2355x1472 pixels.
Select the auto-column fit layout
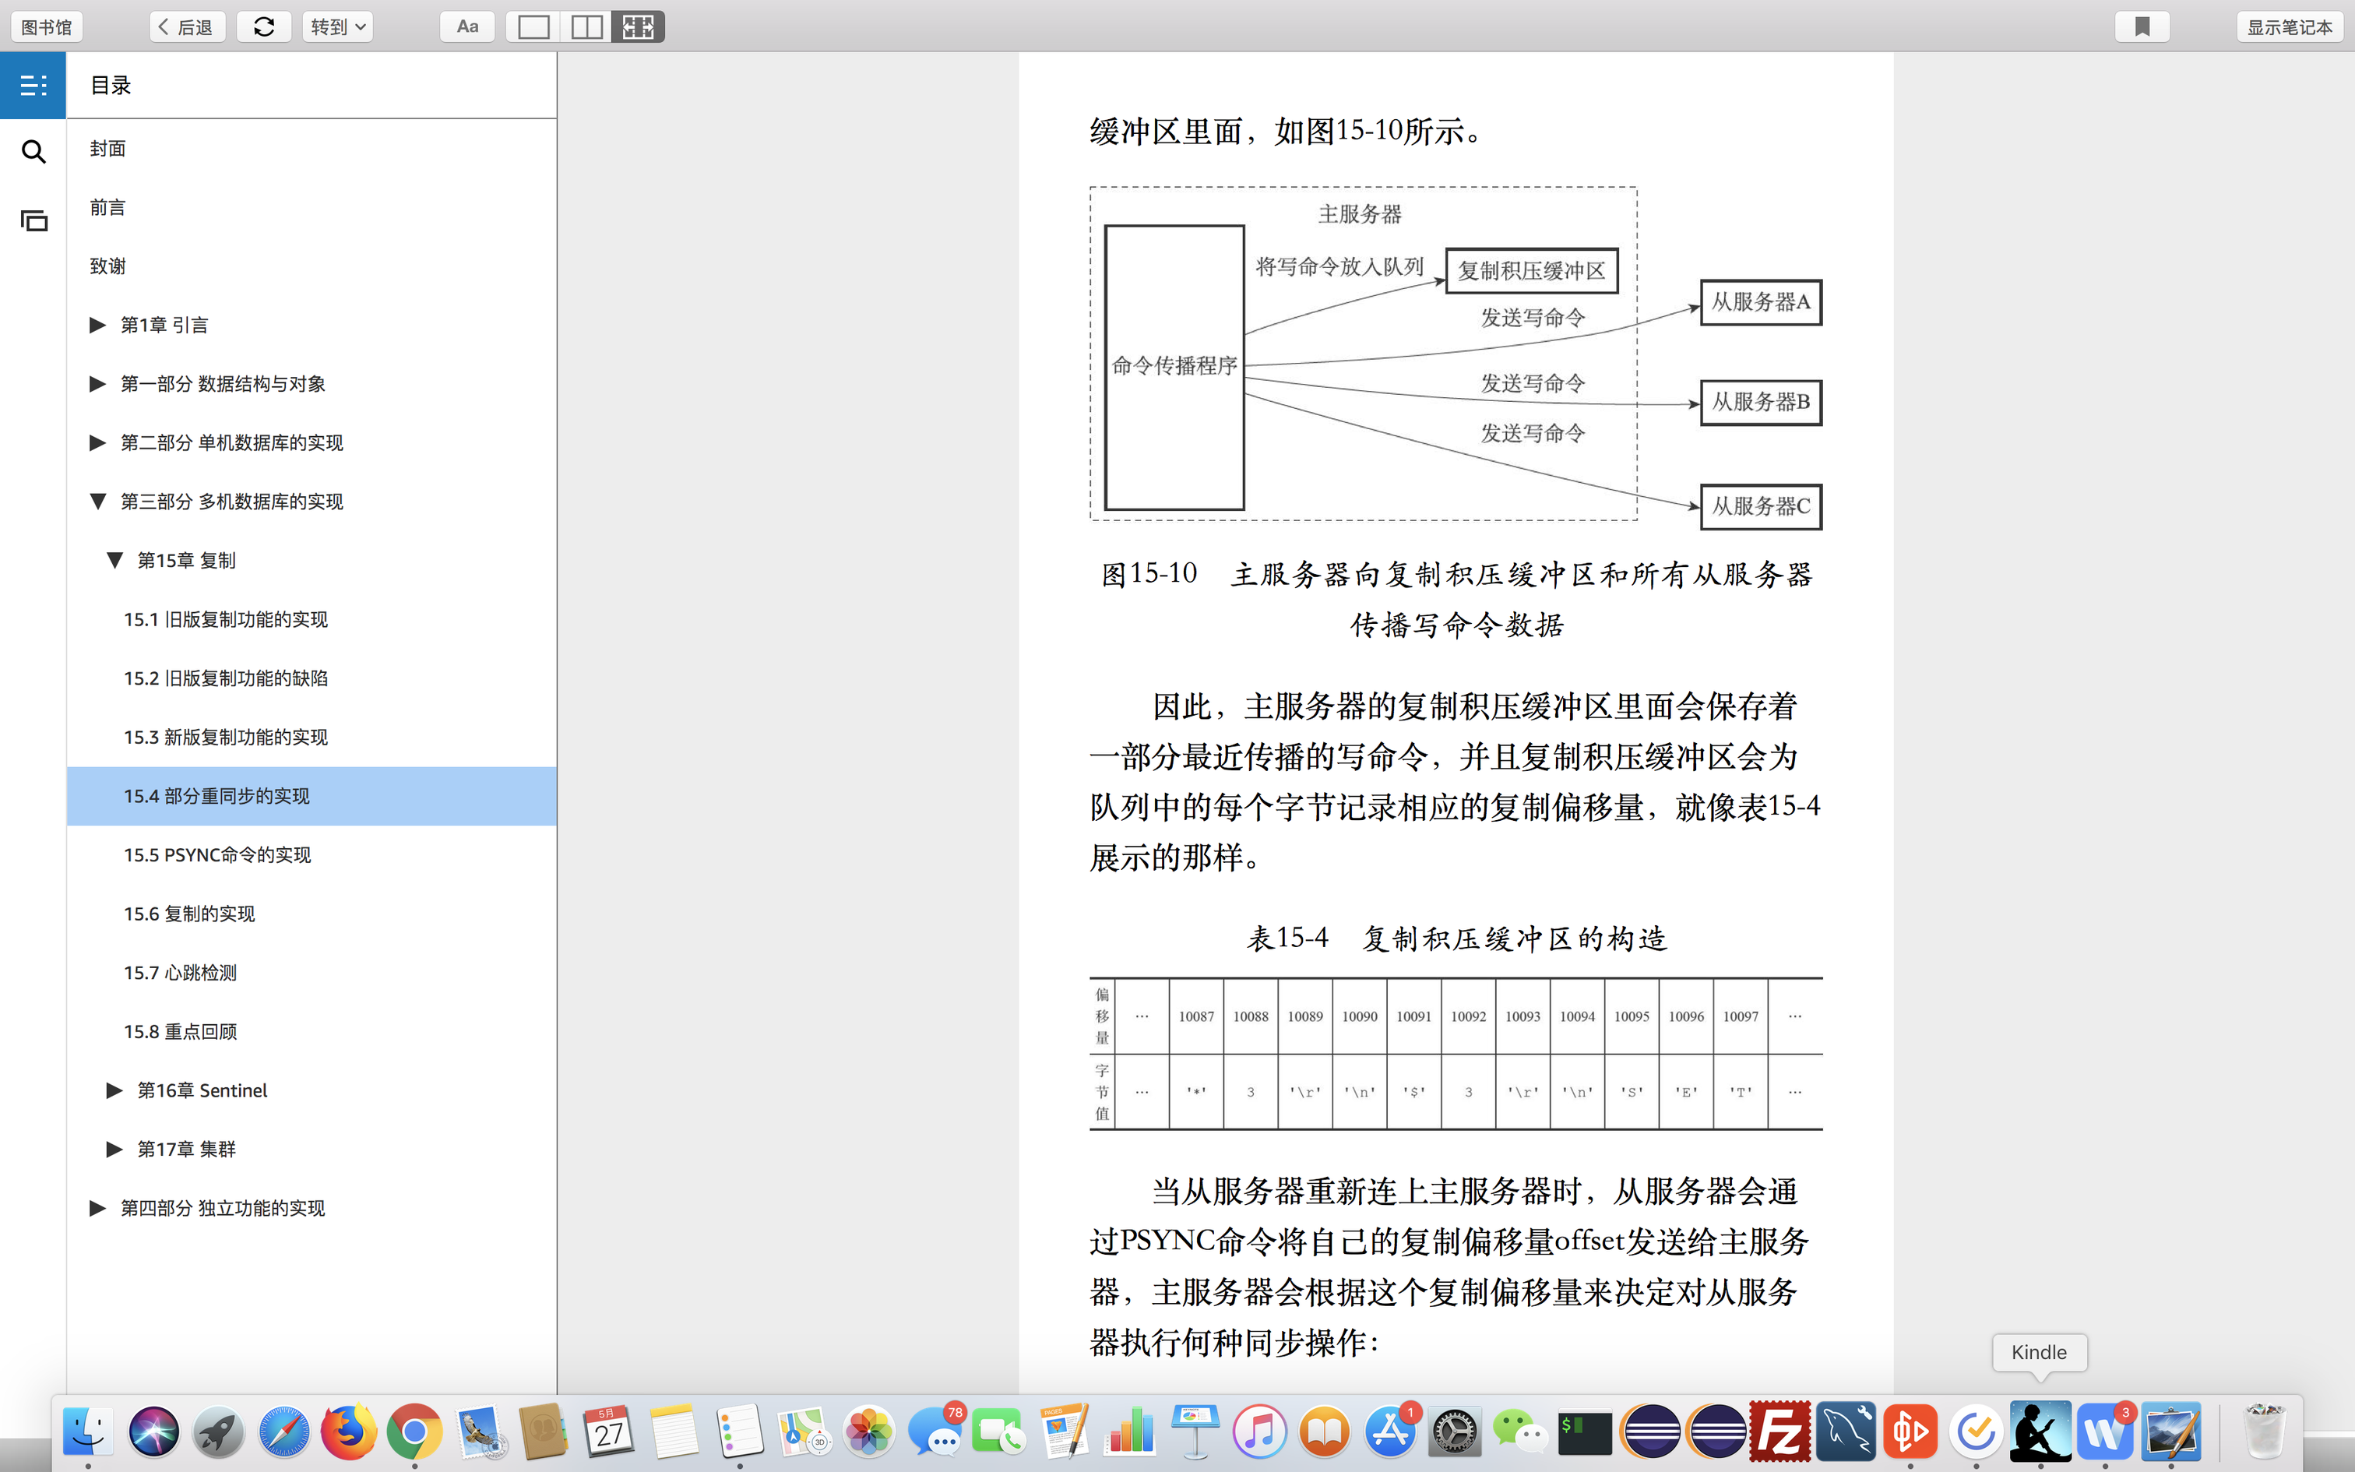pyautogui.click(x=639, y=27)
